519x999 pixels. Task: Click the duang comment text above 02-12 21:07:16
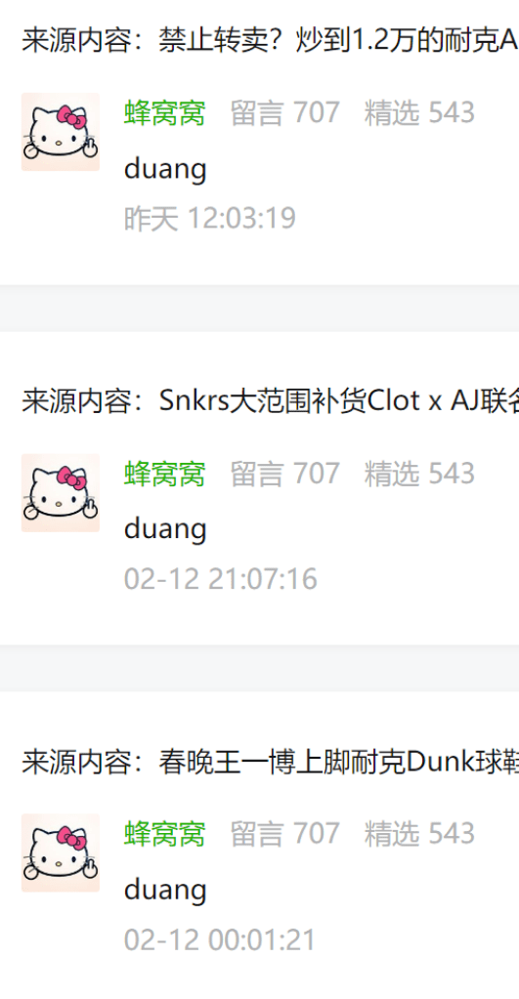(x=165, y=530)
